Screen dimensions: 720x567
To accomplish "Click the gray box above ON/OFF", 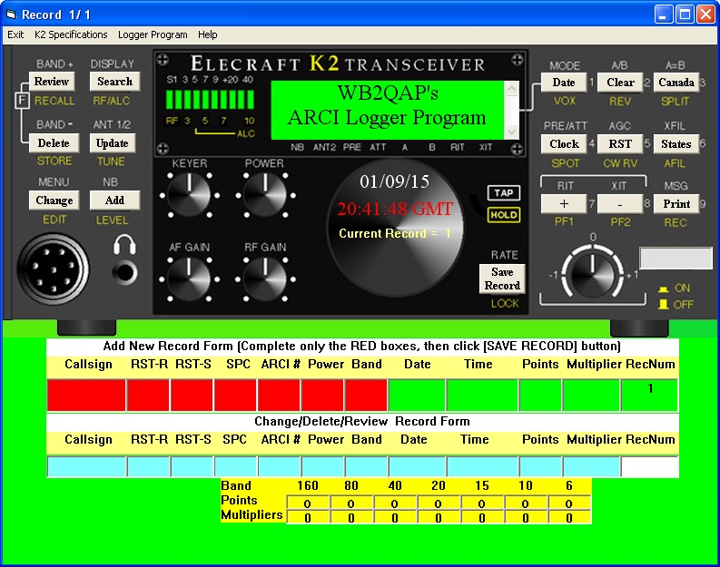I will (x=676, y=259).
